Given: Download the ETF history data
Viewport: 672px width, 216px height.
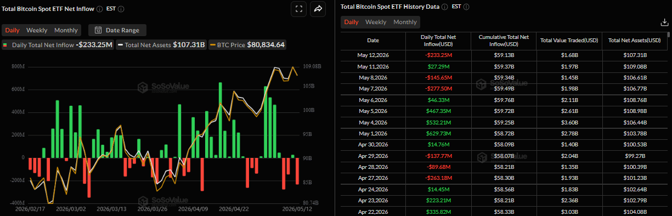Looking at the screenshot, I should tap(665, 22).
